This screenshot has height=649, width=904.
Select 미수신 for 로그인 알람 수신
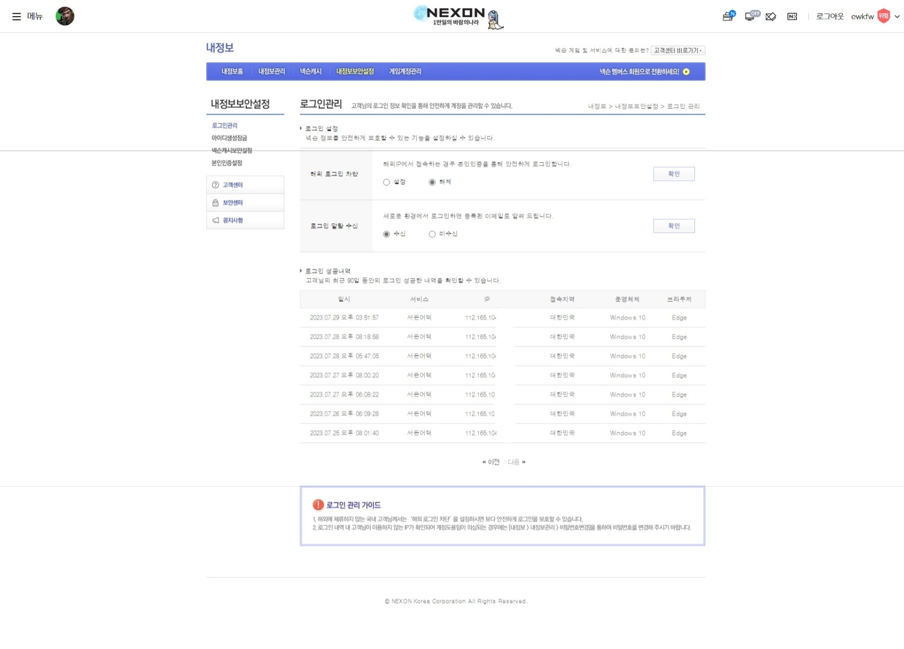pos(432,234)
